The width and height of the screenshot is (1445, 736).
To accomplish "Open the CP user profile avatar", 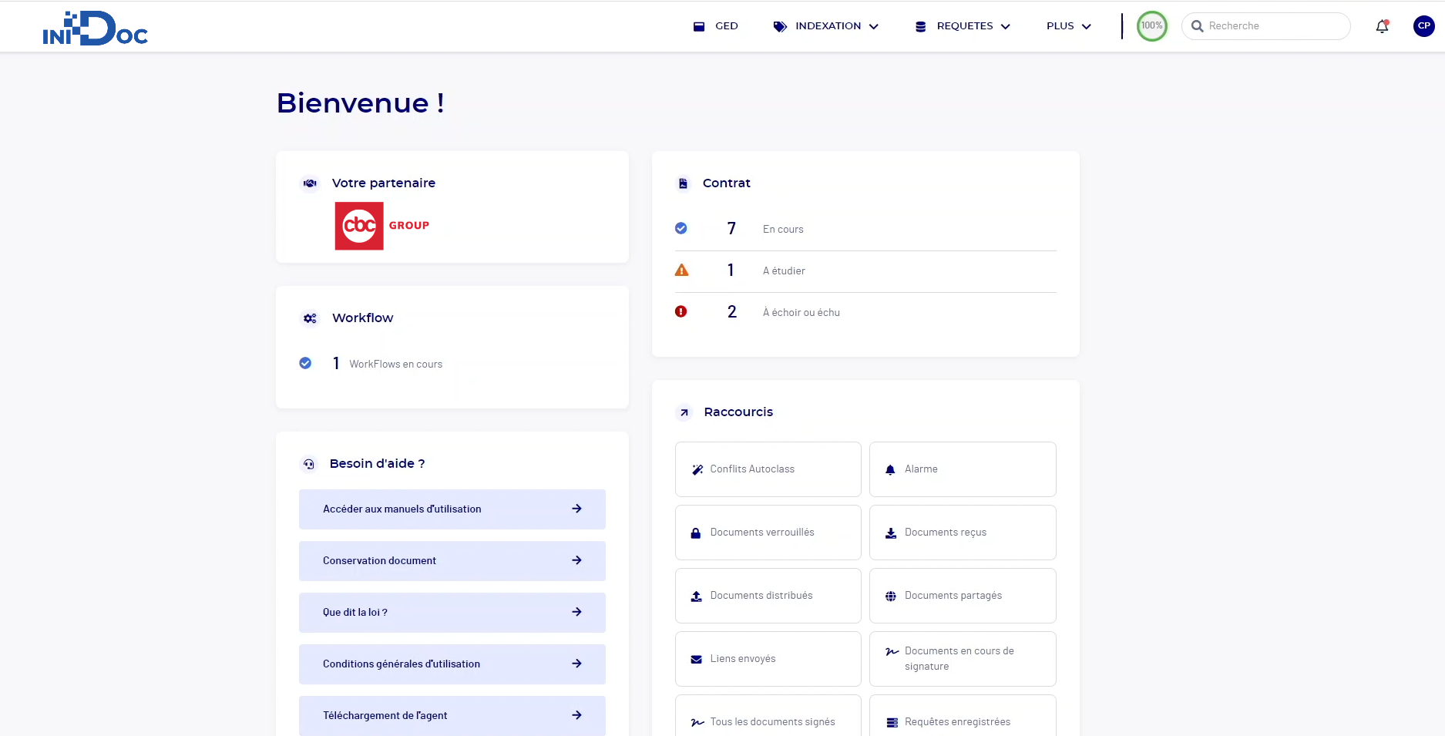I will click(x=1423, y=26).
